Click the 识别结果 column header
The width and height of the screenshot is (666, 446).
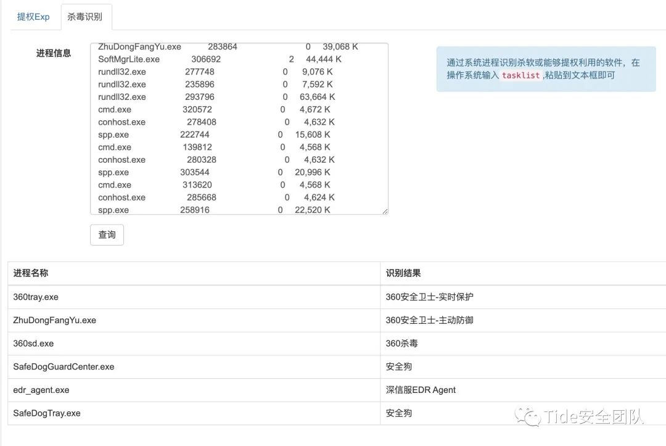pos(524,273)
